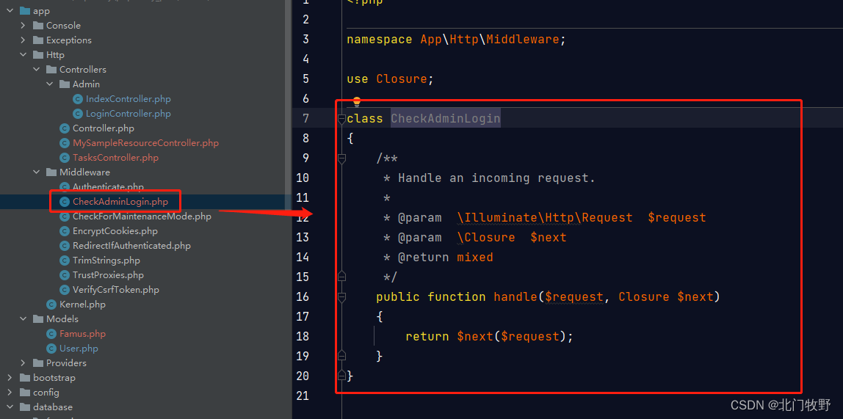The image size is (843, 419).
Task: Open EncryptCookies.php file
Action: click(115, 231)
